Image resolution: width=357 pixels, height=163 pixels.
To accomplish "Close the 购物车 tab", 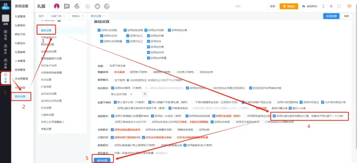I will 83,16.
